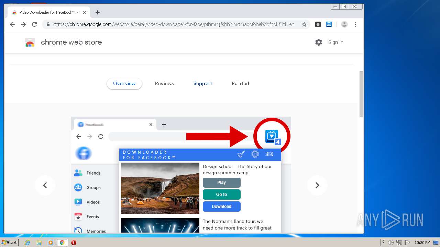
Task: Launch Internet Explorer from the taskbar
Action: click(x=27, y=243)
